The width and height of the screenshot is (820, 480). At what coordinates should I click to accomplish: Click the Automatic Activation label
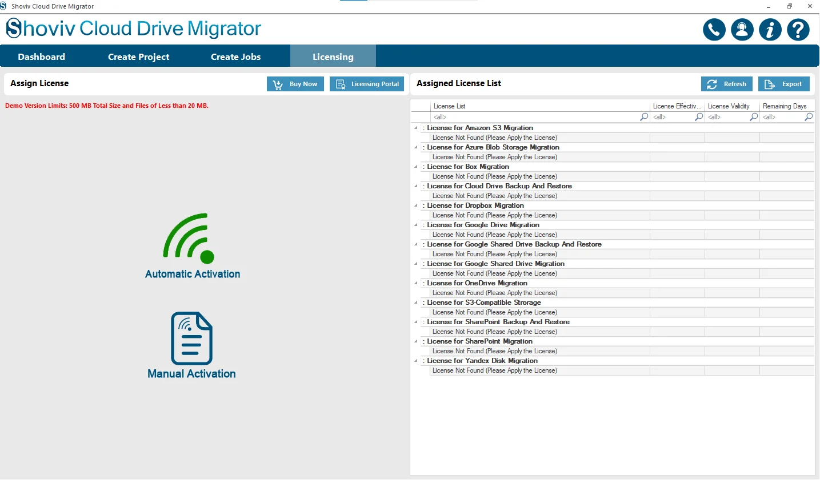click(193, 274)
